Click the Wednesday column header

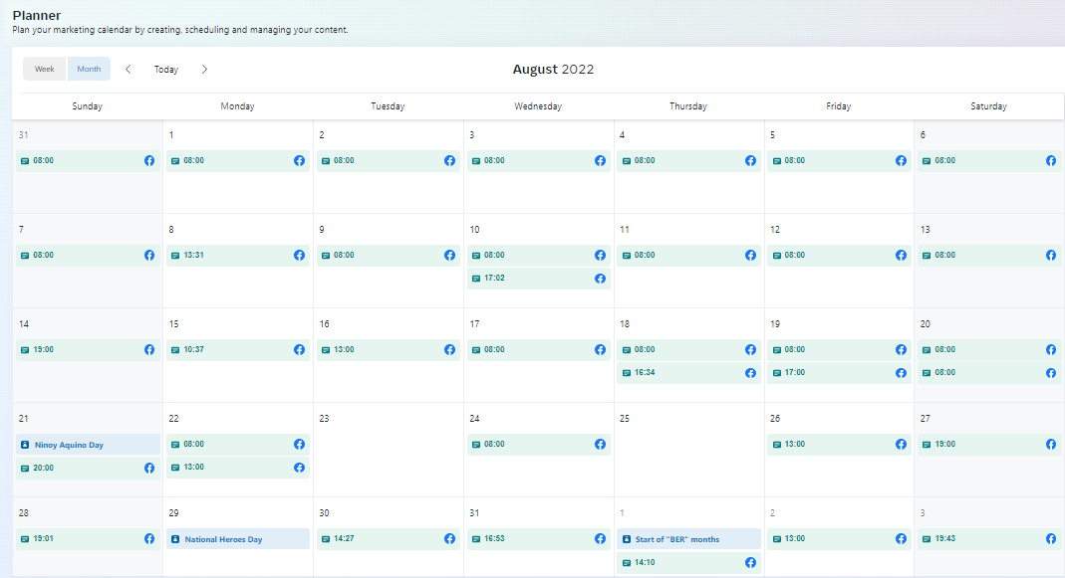tap(538, 106)
